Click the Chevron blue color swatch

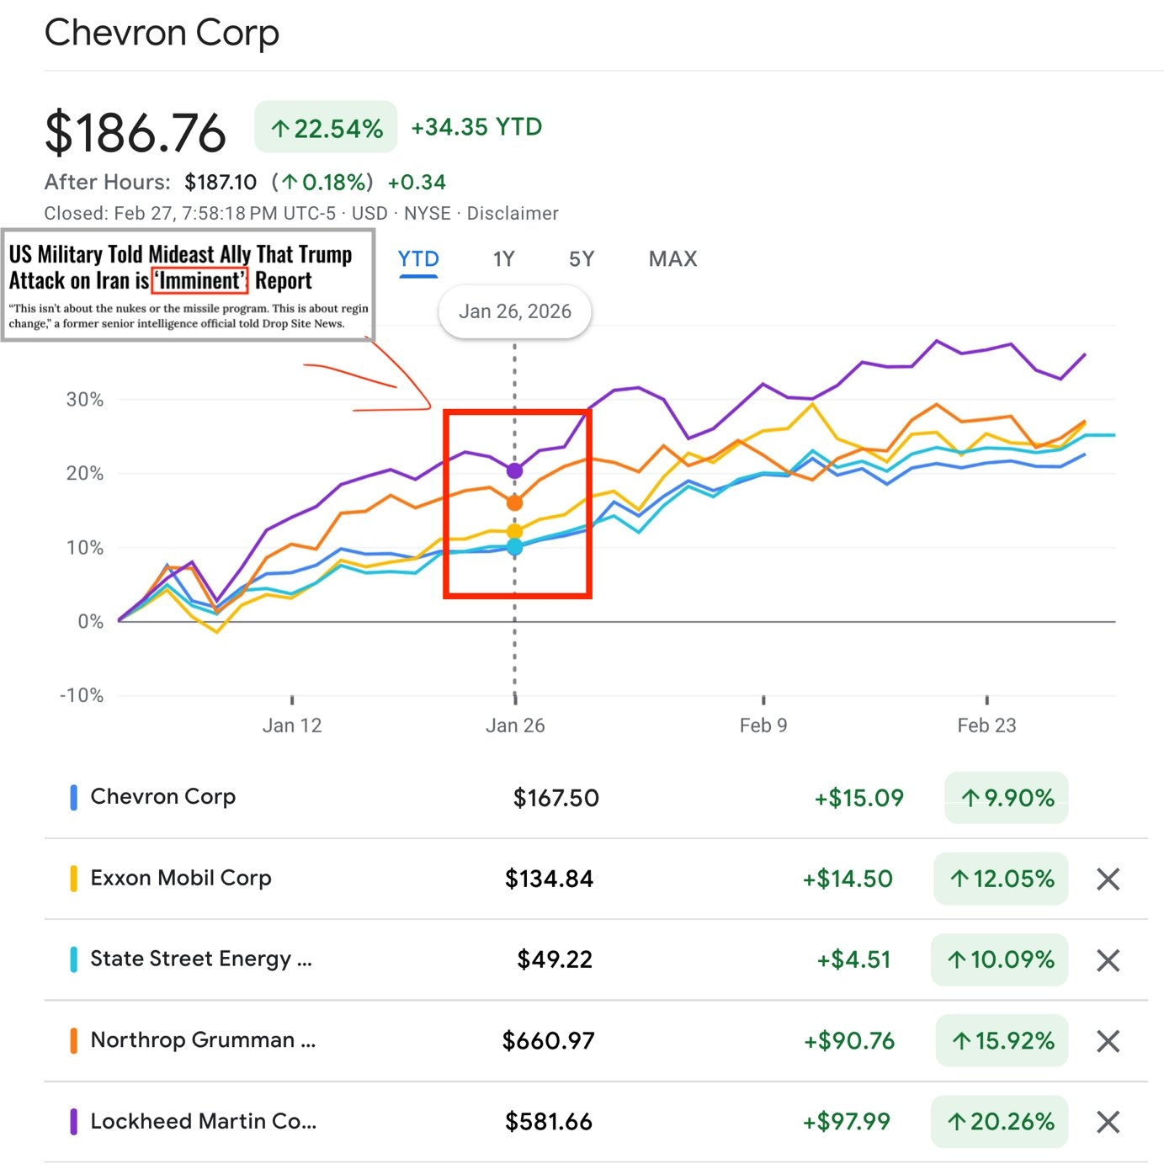point(73,797)
